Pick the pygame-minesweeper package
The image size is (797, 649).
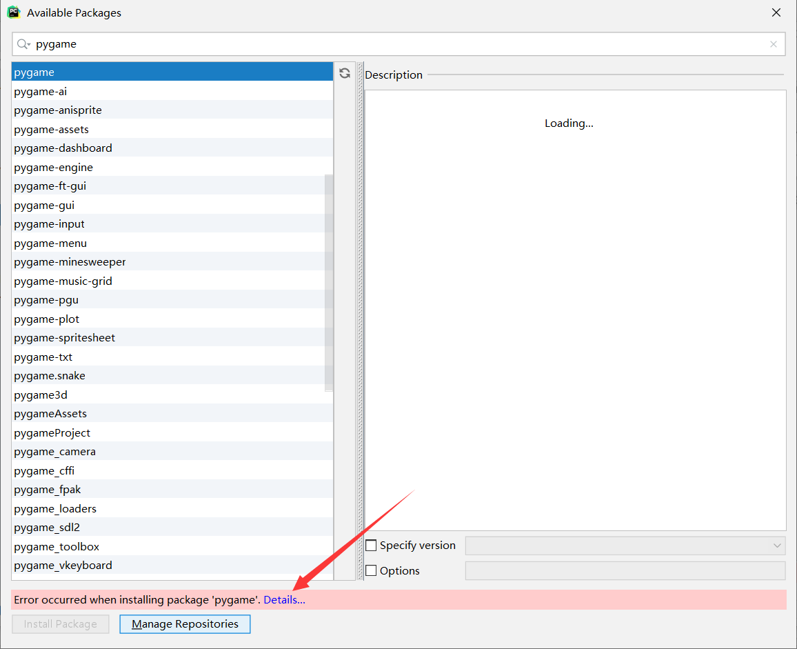coord(172,262)
